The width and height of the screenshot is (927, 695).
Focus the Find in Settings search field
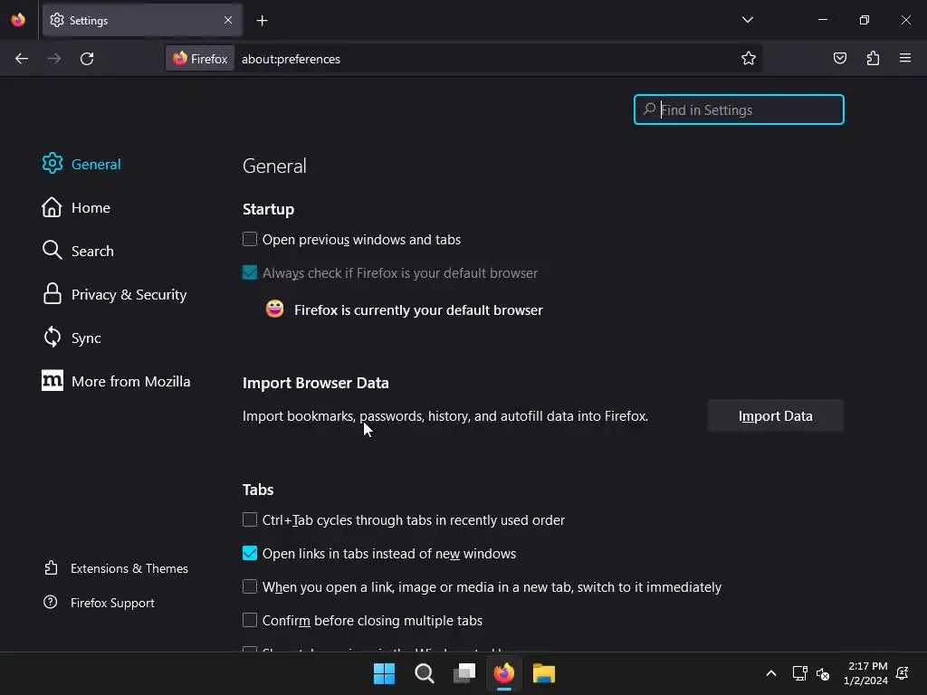[739, 109]
